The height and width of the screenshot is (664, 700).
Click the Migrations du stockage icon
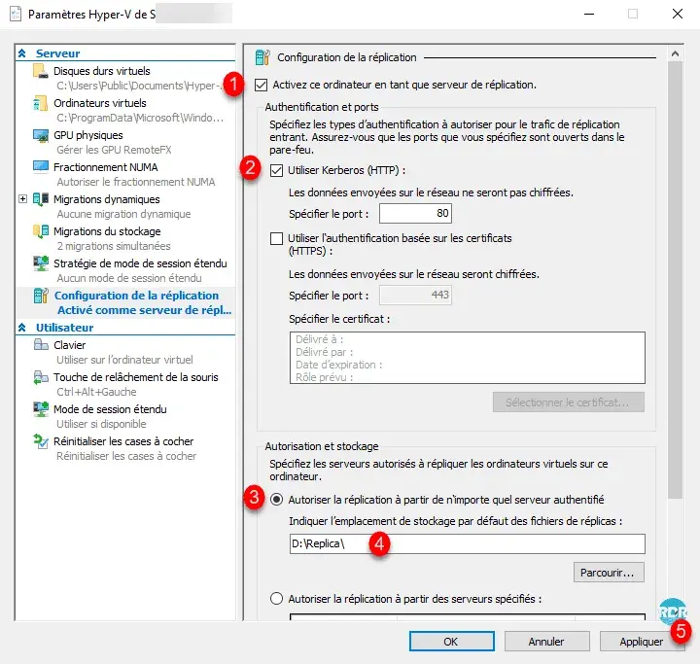(40, 232)
